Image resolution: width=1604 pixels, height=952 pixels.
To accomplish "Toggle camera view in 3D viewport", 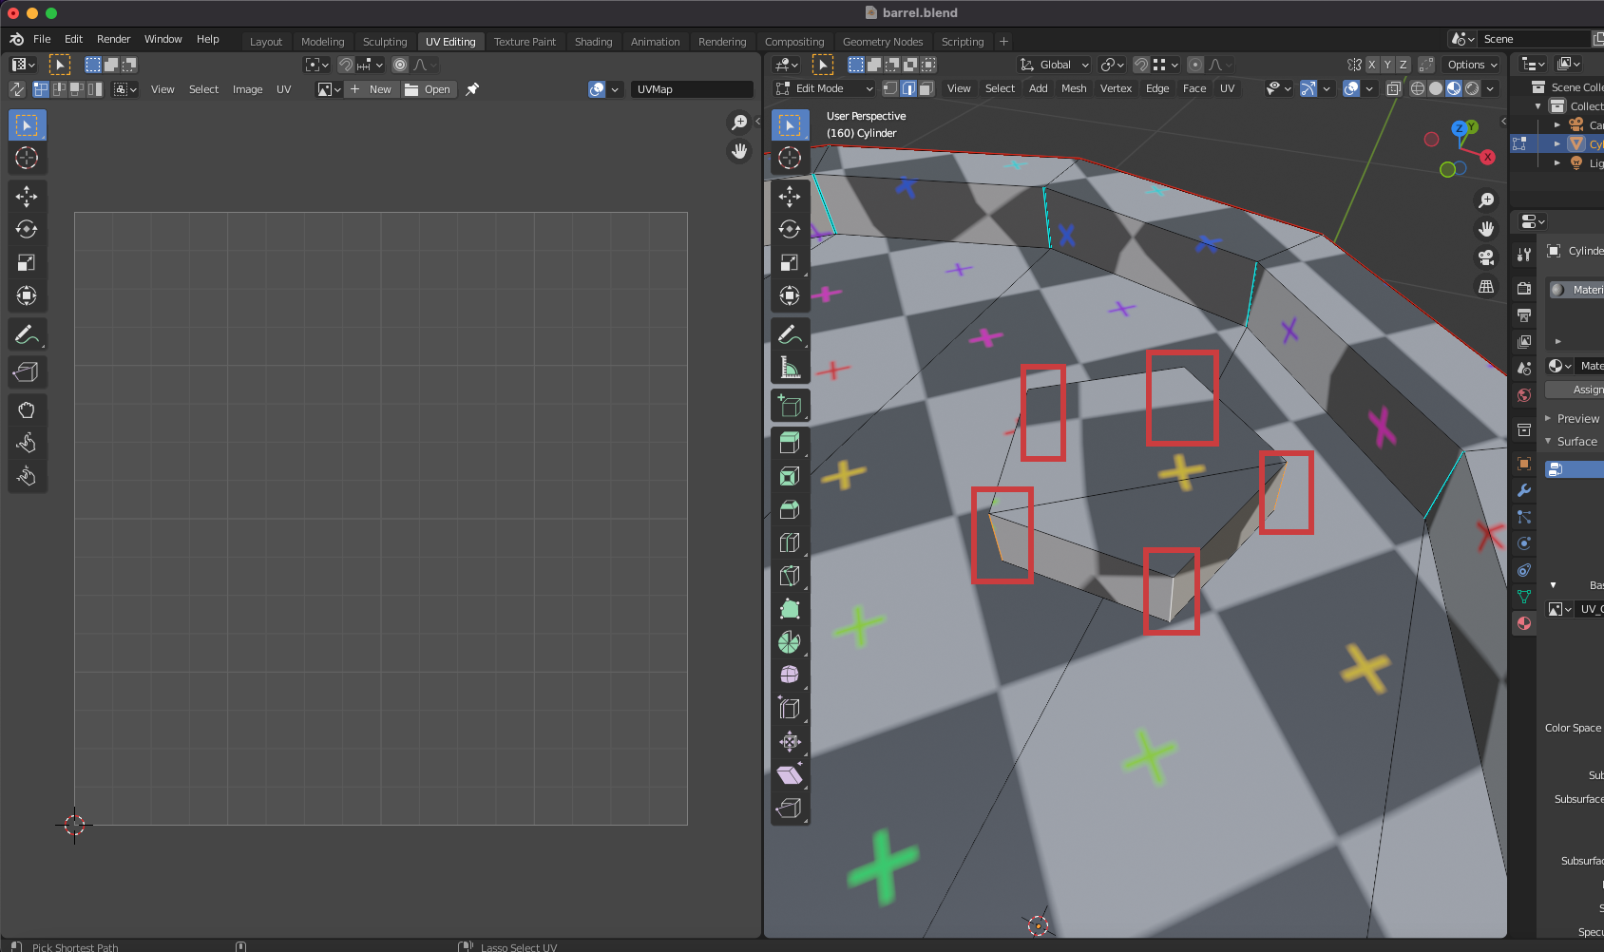I will tap(1486, 257).
